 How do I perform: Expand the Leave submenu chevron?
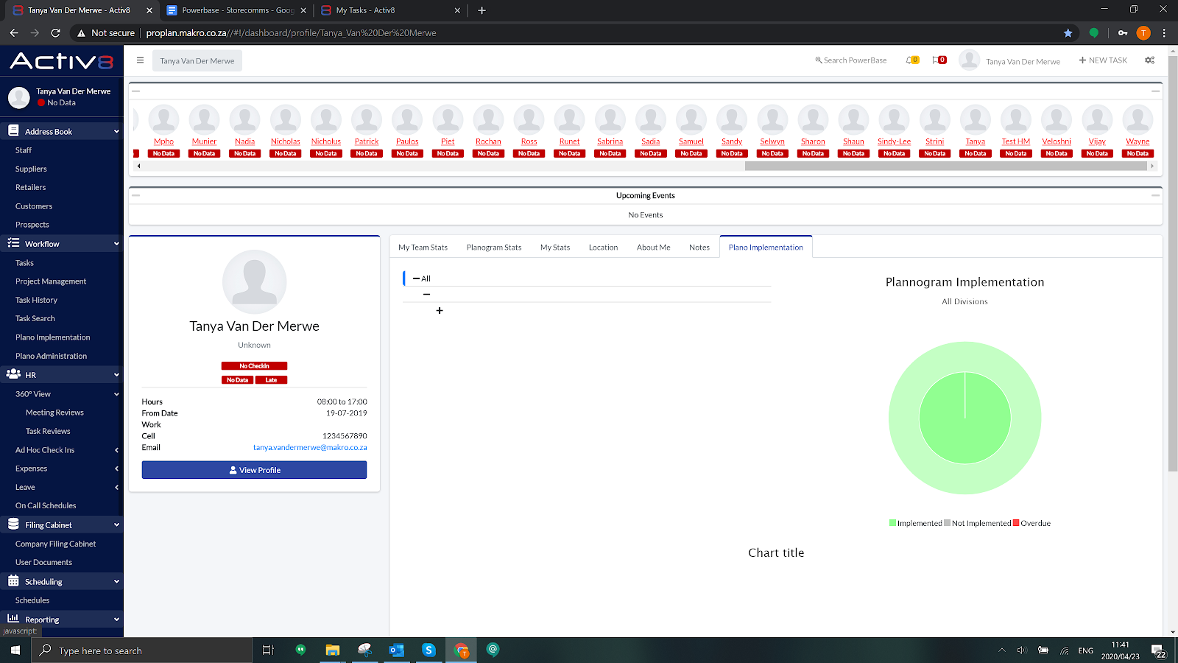tap(116, 487)
